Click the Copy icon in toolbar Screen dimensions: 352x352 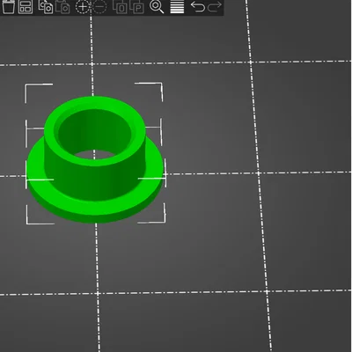(46, 6)
